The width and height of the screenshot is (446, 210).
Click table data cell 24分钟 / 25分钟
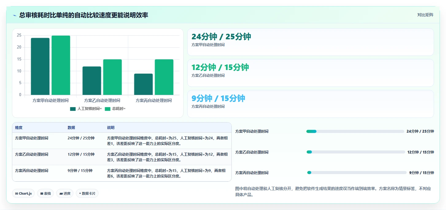81,138
